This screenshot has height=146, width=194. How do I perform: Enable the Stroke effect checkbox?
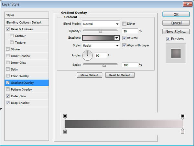coord(8,49)
